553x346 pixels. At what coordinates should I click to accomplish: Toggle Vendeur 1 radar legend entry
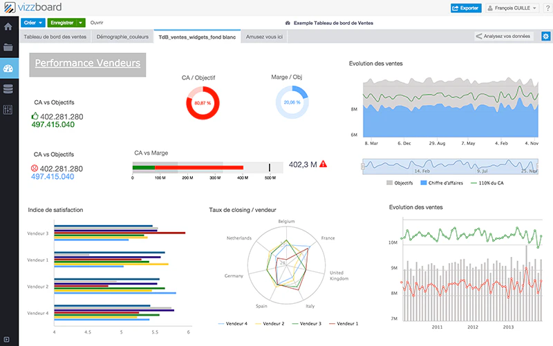(x=344, y=323)
